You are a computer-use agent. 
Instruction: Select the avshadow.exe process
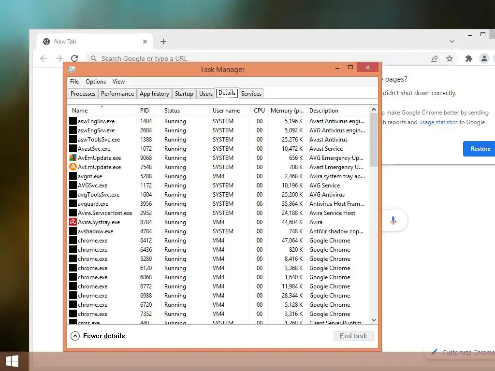pyautogui.click(x=218, y=231)
